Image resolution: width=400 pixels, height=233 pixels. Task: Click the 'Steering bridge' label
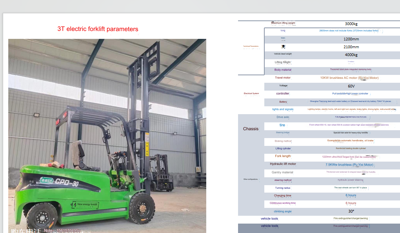coord(283,133)
